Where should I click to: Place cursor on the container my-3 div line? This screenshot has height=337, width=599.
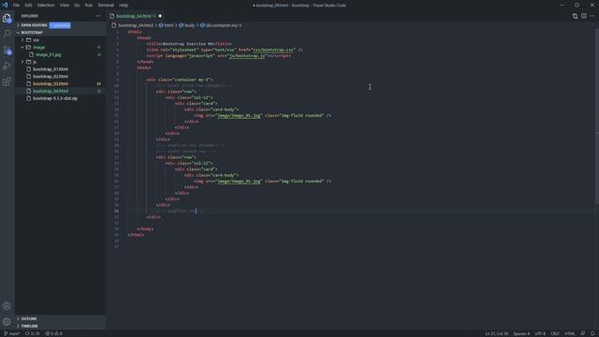[180, 80]
